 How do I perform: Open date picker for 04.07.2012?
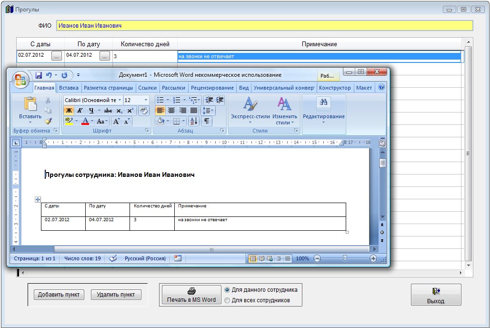105,56
